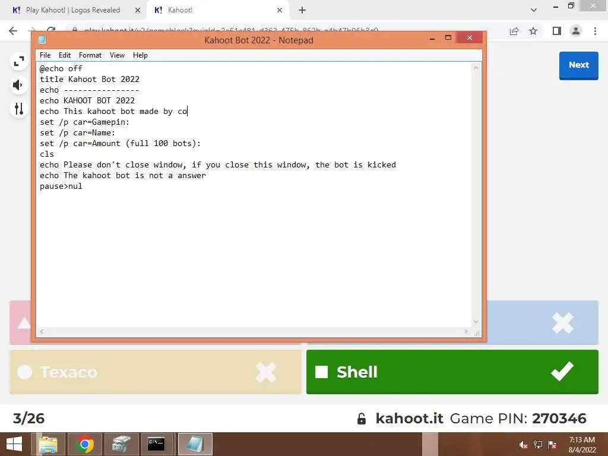The image size is (608, 456).
Task: Click the network tray icon
Action: (x=538, y=445)
